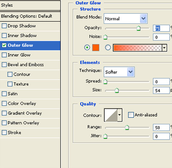Click the Noise slider handle

point(105,37)
